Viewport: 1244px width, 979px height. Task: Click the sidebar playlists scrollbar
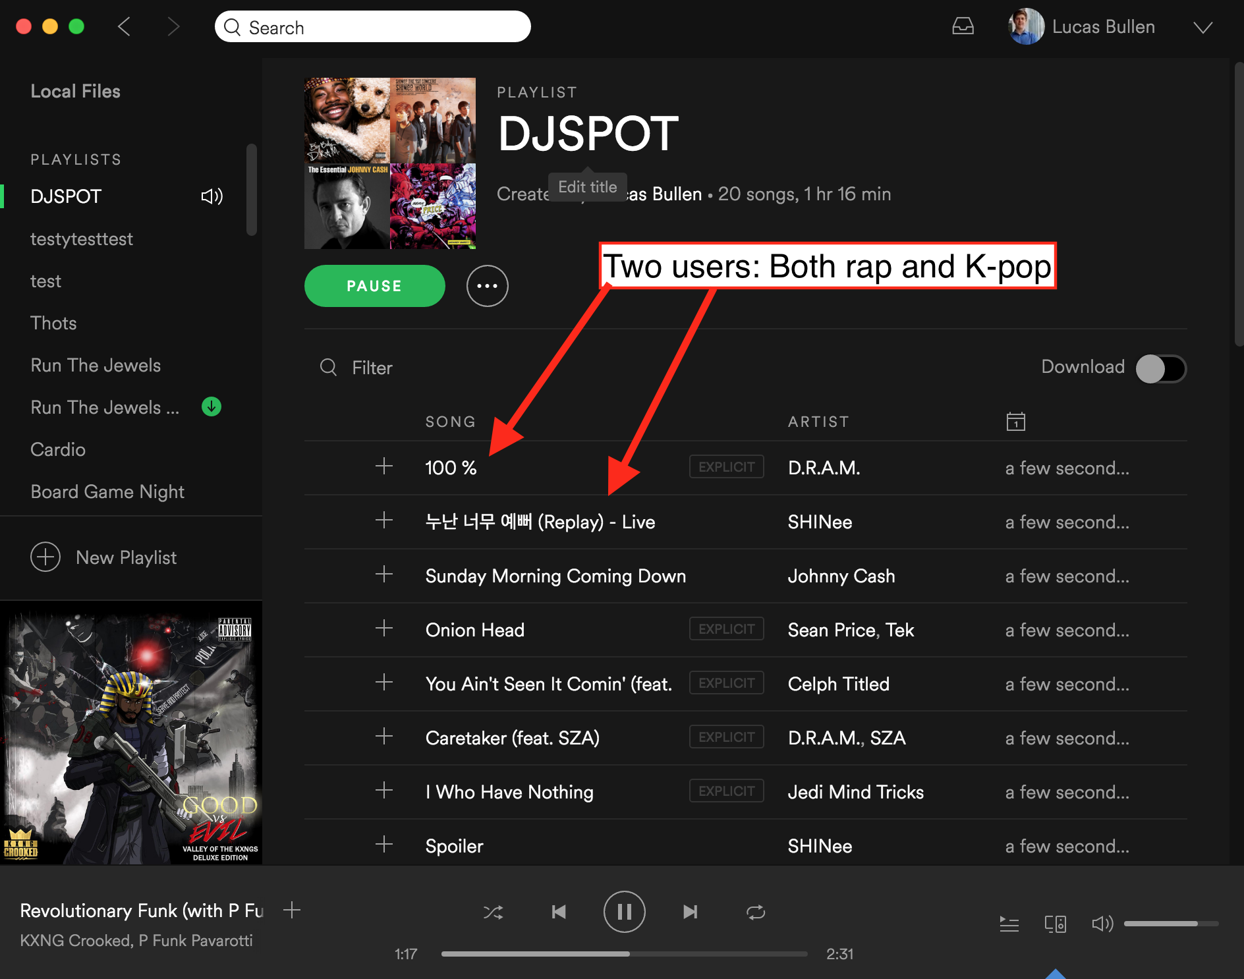(x=251, y=190)
